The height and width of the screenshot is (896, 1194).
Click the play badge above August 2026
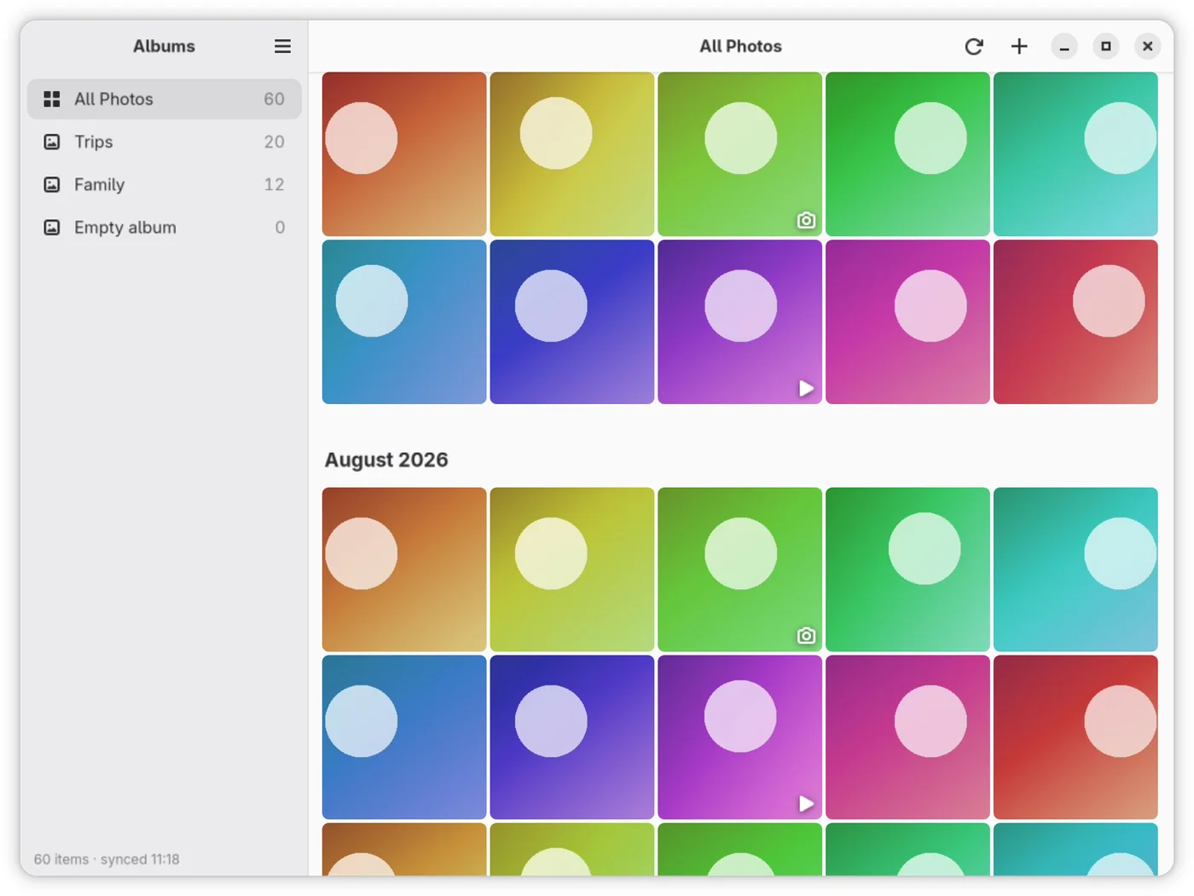[806, 388]
